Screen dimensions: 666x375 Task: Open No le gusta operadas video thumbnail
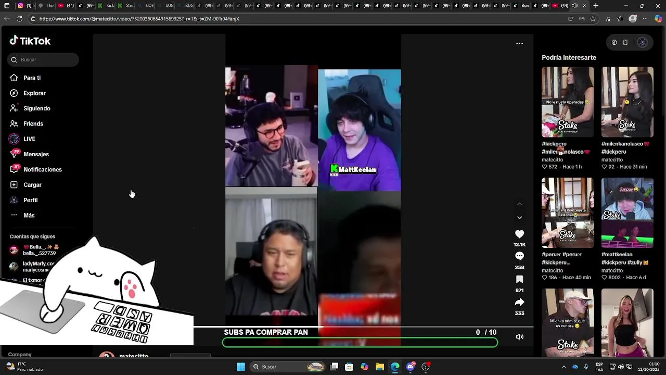568,102
